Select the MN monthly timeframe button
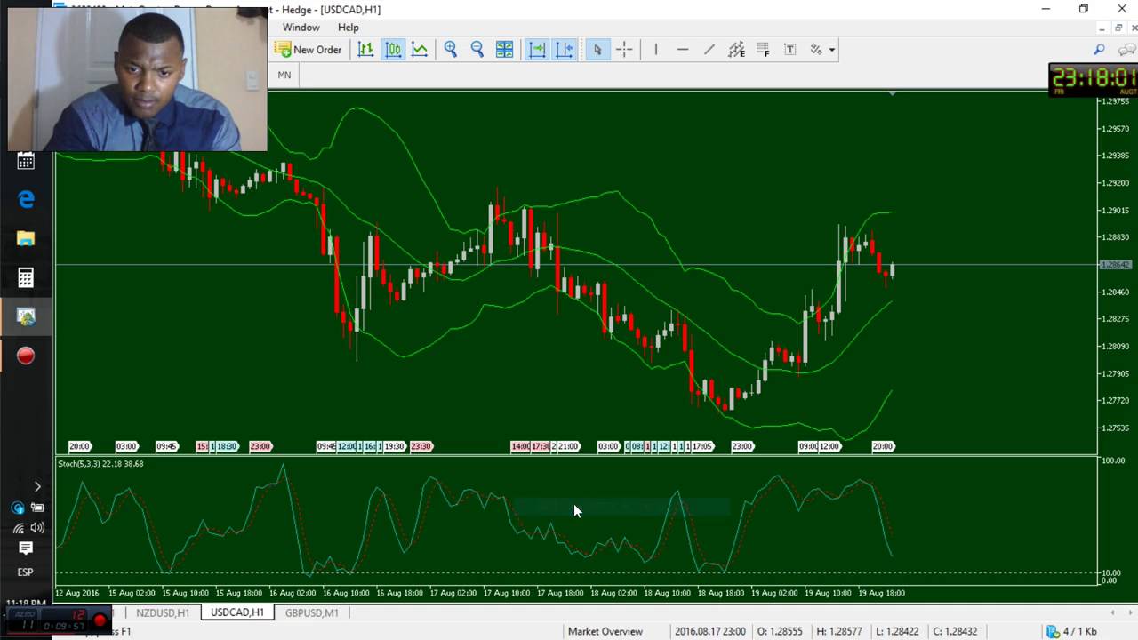Image resolution: width=1138 pixels, height=640 pixels. tap(284, 75)
